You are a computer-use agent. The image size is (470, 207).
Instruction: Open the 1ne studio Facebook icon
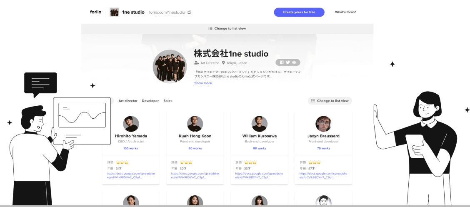282,62
